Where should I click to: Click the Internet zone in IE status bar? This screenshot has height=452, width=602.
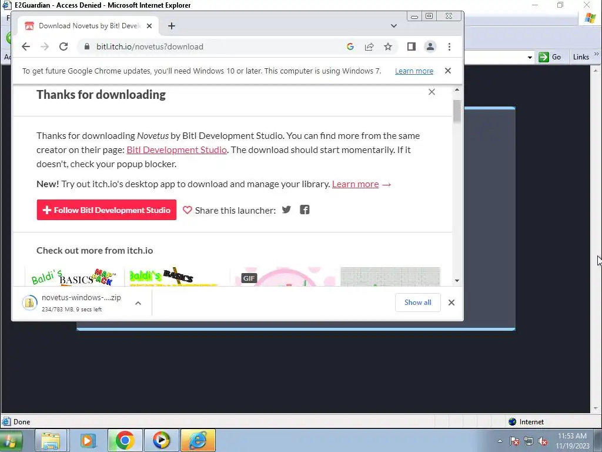526,421
